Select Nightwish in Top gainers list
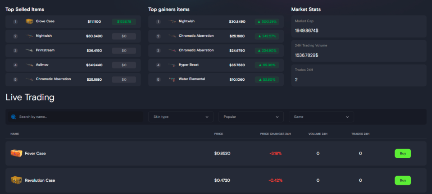Screen dimensions: 432x194 point(187,21)
